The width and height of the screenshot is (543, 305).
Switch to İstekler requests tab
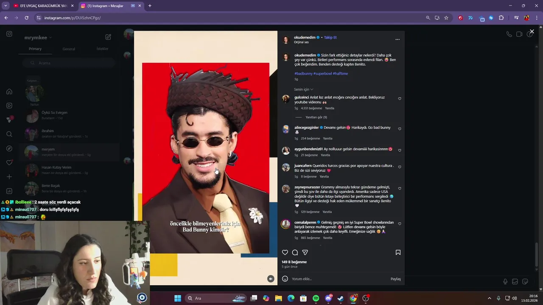click(102, 49)
